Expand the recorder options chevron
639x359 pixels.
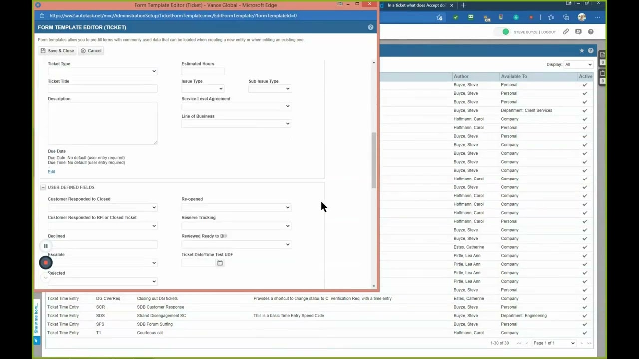(x=46, y=278)
